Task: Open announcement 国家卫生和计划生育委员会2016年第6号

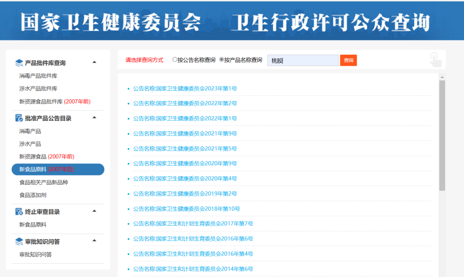Action: coord(193,238)
